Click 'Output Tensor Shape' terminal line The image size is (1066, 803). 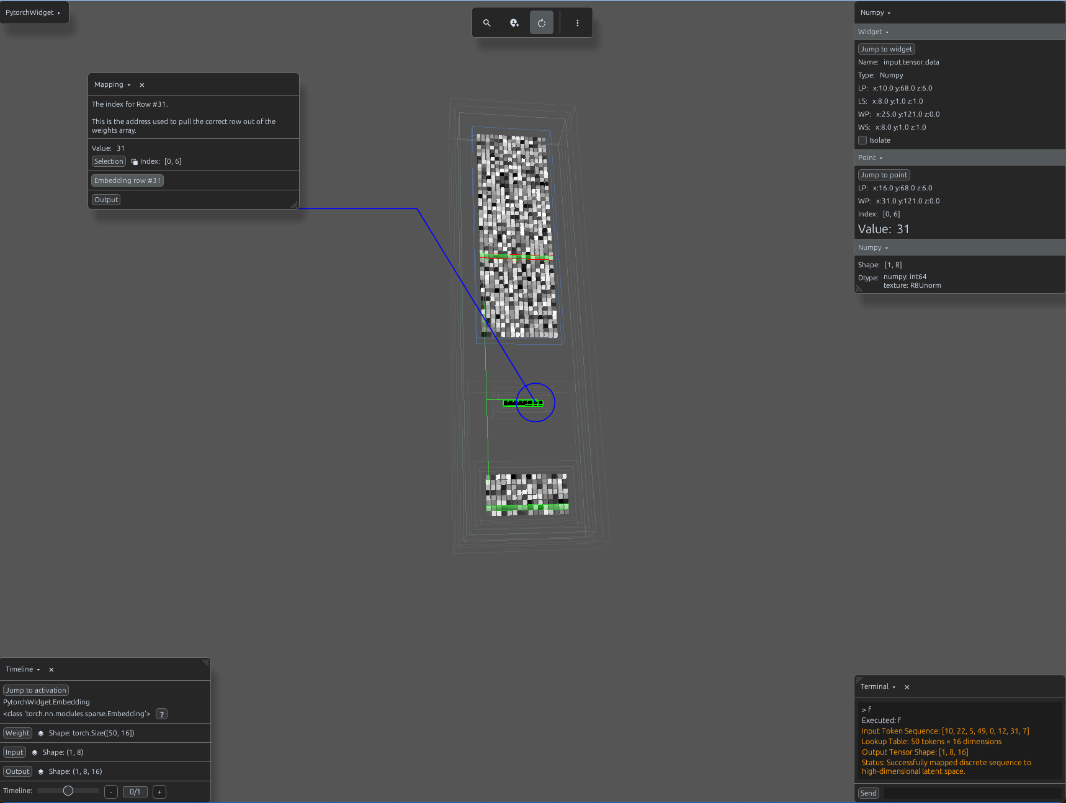point(915,752)
